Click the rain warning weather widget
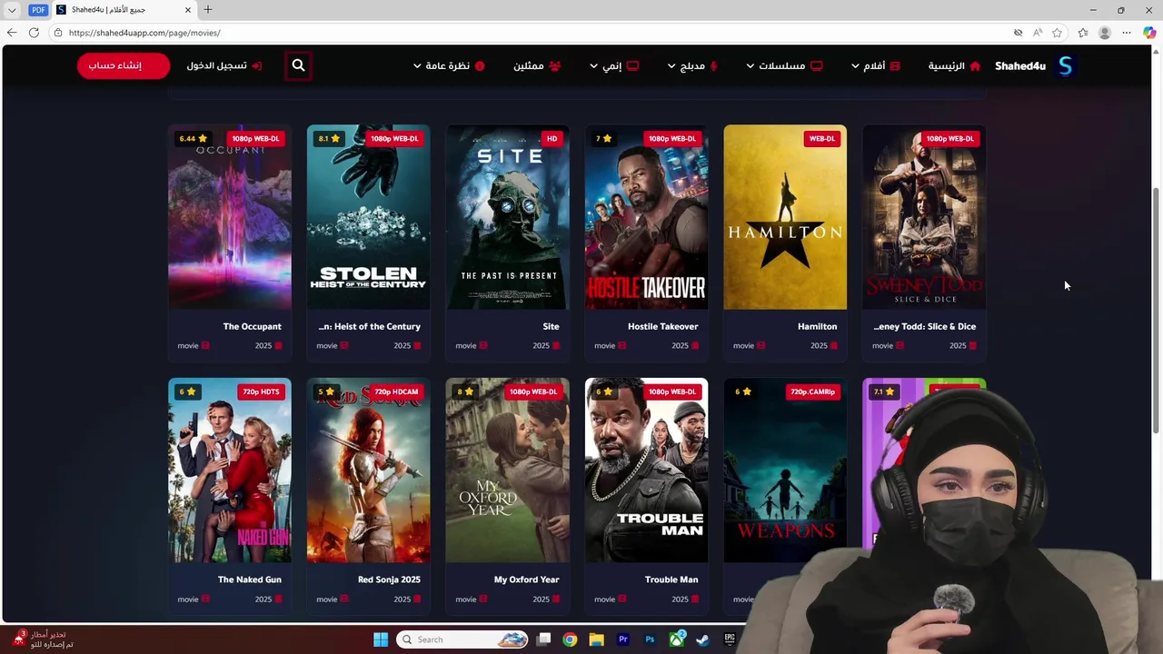The image size is (1163, 654). [41, 639]
